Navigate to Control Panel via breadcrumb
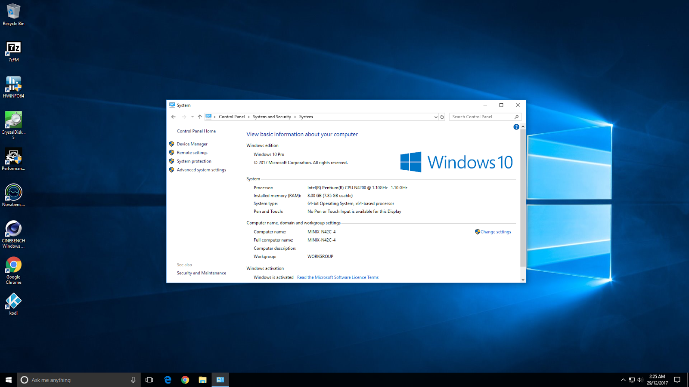The height and width of the screenshot is (387, 689). pos(231,117)
